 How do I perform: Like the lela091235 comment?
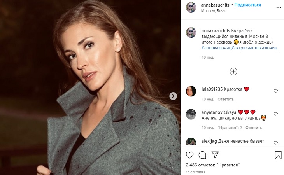click(x=276, y=91)
